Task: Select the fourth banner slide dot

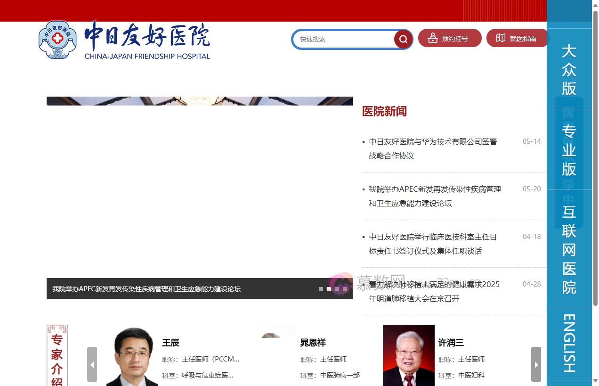Action: coord(345,289)
